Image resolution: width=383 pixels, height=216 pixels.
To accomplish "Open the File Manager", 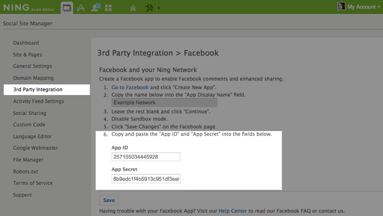I will click(28, 159).
